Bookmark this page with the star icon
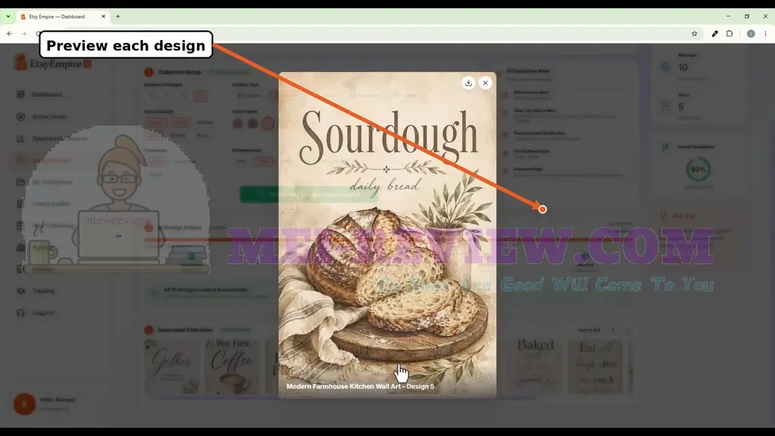This screenshot has width=775, height=436. (x=695, y=33)
